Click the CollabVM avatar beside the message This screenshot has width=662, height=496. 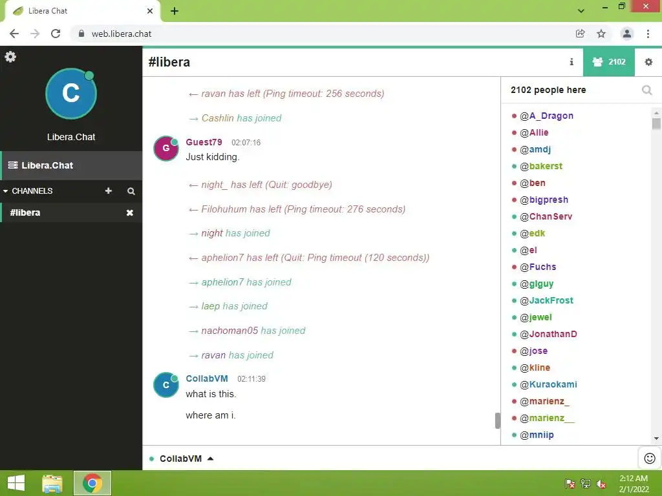(166, 385)
